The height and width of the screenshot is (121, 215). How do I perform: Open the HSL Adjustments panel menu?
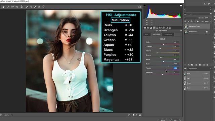pyautogui.click(x=181, y=31)
